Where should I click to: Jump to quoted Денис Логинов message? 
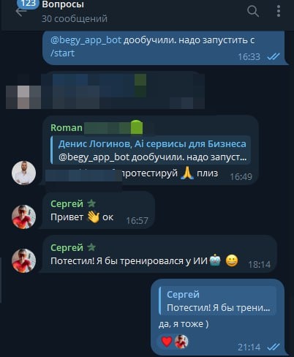[151, 150]
